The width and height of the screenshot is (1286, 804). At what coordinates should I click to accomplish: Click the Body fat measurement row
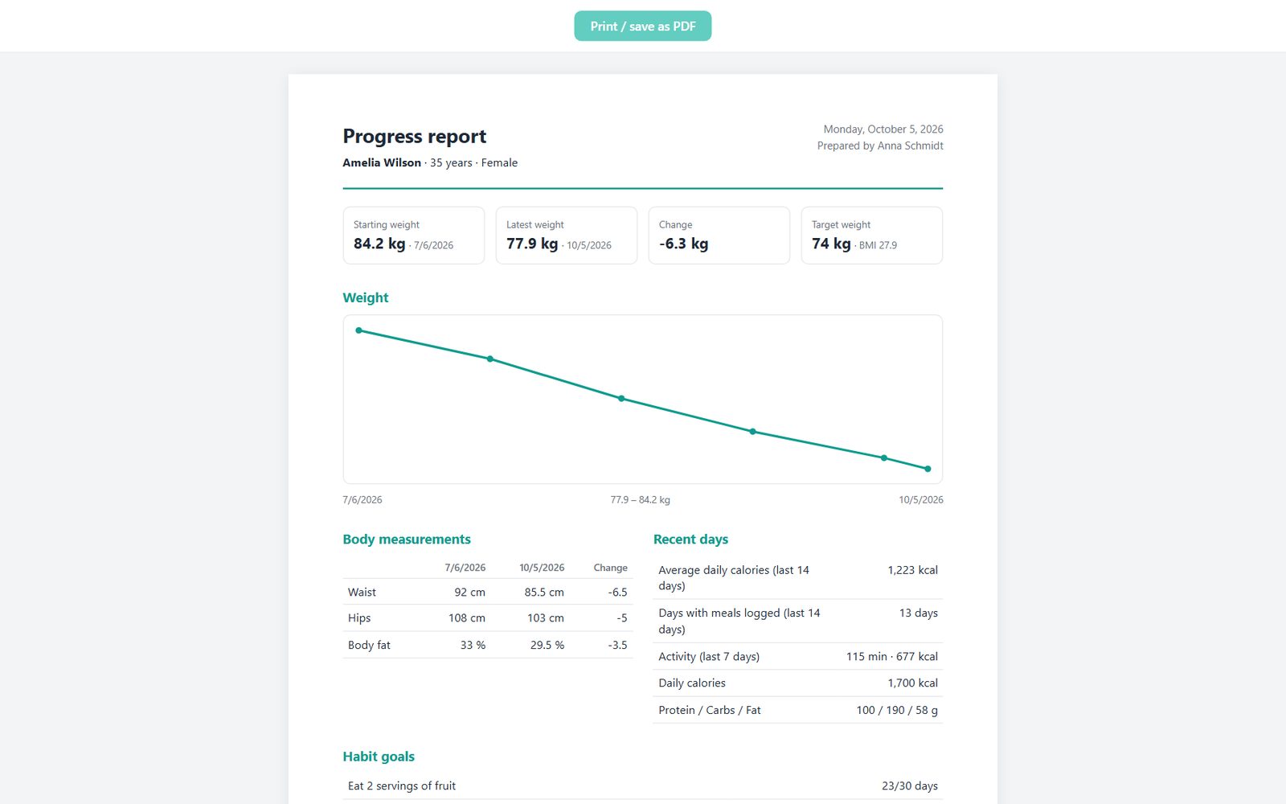coord(488,645)
